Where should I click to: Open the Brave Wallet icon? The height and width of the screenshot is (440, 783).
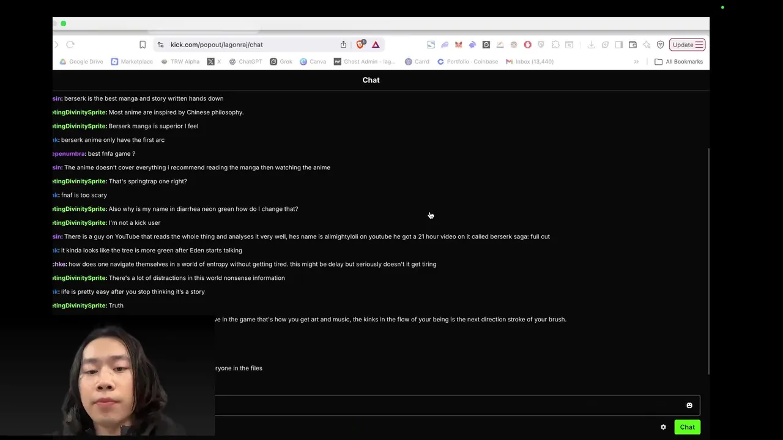coord(633,45)
